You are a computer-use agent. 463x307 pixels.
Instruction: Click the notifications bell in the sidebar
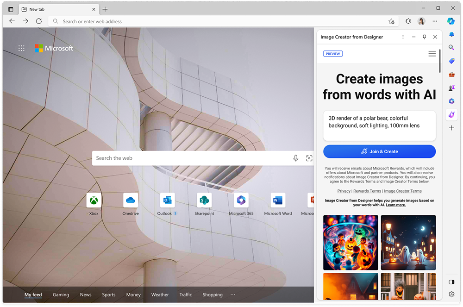click(x=451, y=34)
